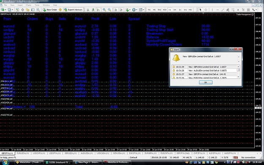The width and height of the screenshot is (264, 165).
Task: Switch to Line Chart display
Action: 98,10
